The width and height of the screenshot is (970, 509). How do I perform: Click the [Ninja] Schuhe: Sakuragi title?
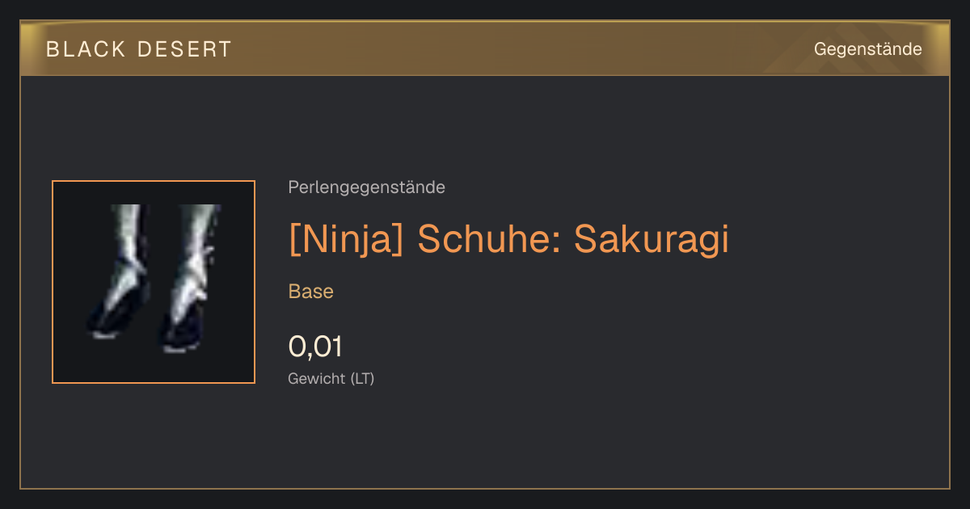coord(508,238)
